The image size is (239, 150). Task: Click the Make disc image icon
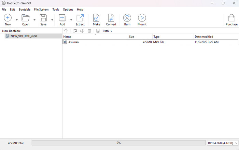(x=96, y=18)
